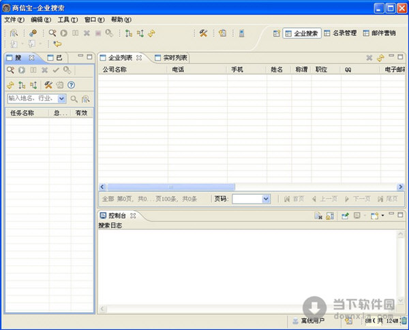This screenshot has width=409, height=330.
Task: Click the wrench and hammer settings icon in top toolbar
Action: pos(203,33)
